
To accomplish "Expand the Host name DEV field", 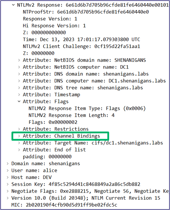I will 8,177.
